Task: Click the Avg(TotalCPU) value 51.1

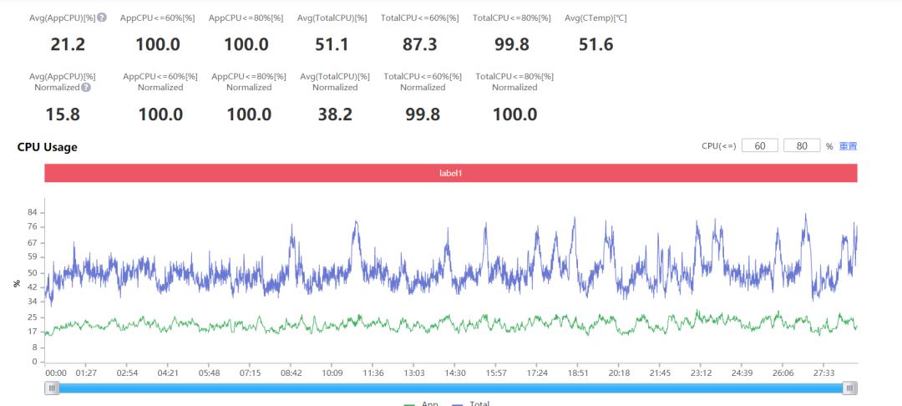Action: [x=332, y=44]
